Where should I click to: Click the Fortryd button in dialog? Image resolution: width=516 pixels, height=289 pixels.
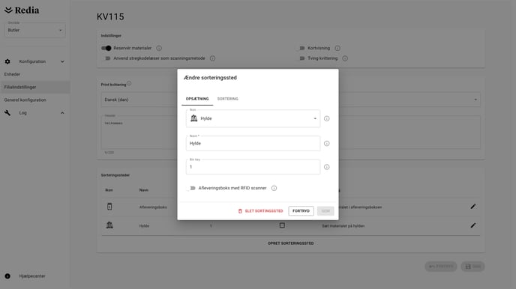point(301,211)
